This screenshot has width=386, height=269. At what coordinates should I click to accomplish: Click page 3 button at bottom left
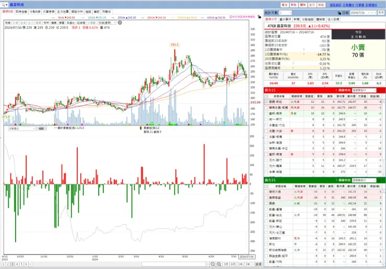coord(13,264)
